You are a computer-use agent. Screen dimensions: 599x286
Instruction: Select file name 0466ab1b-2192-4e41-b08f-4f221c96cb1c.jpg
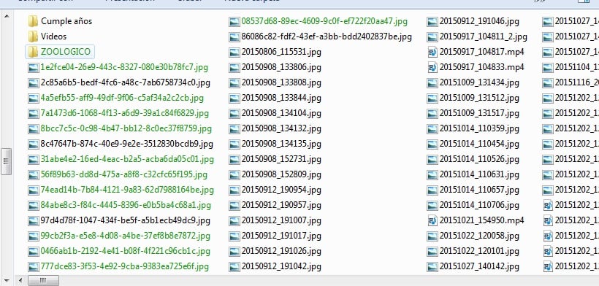[126, 251]
